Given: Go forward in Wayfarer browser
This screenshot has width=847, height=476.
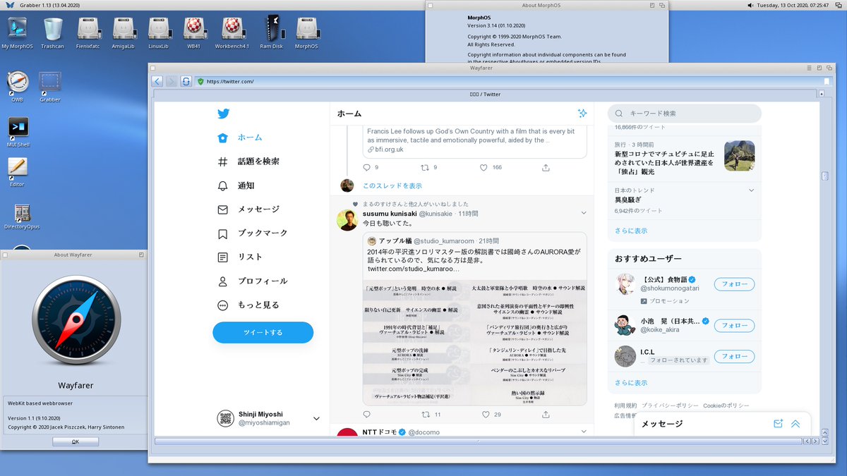Looking at the screenshot, I should [x=172, y=81].
